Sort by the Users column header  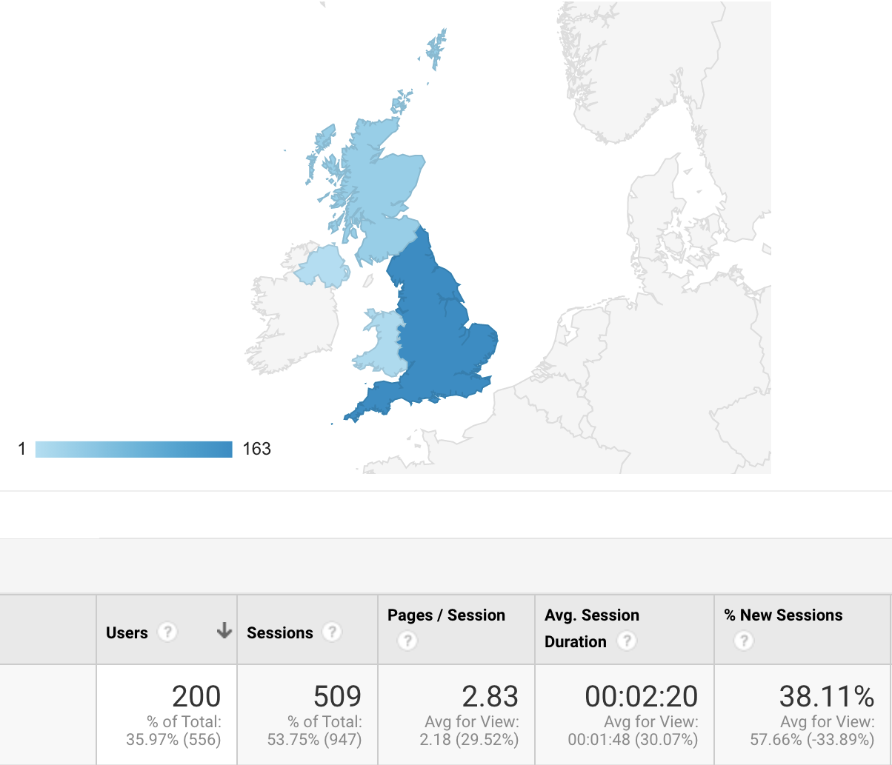pyautogui.click(x=127, y=633)
